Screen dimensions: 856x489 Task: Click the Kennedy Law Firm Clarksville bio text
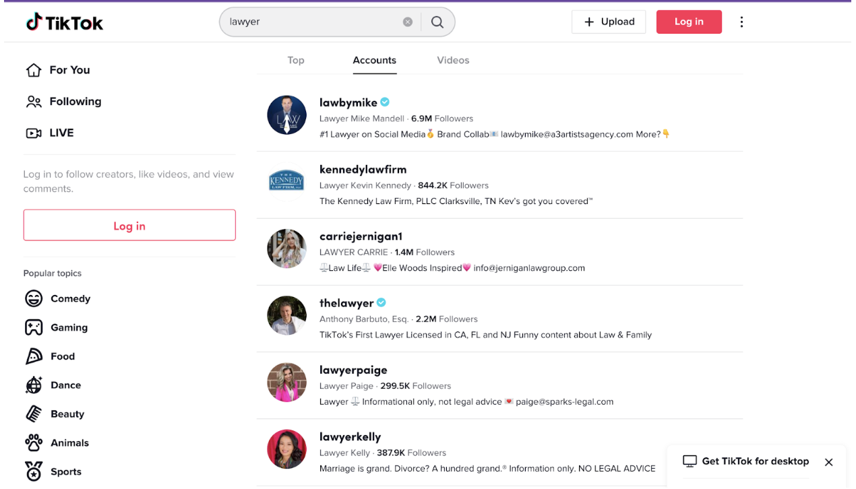(x=456, y=201)
